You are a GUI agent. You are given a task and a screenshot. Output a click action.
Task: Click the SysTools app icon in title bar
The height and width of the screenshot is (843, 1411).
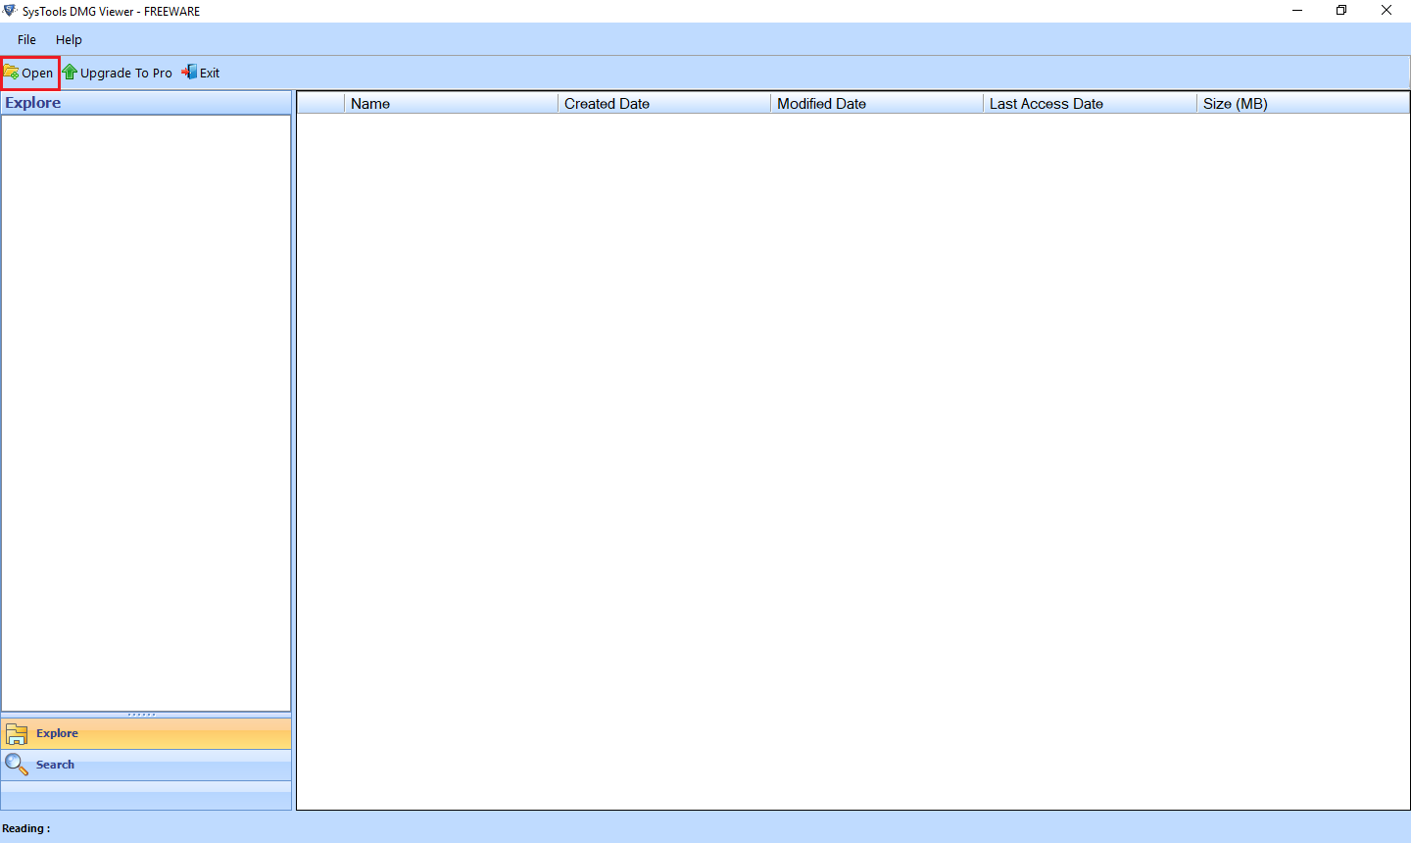tap(10, 11)
